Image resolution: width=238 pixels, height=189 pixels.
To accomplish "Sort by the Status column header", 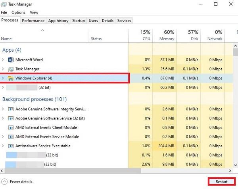I will click(x=109, y=36).
